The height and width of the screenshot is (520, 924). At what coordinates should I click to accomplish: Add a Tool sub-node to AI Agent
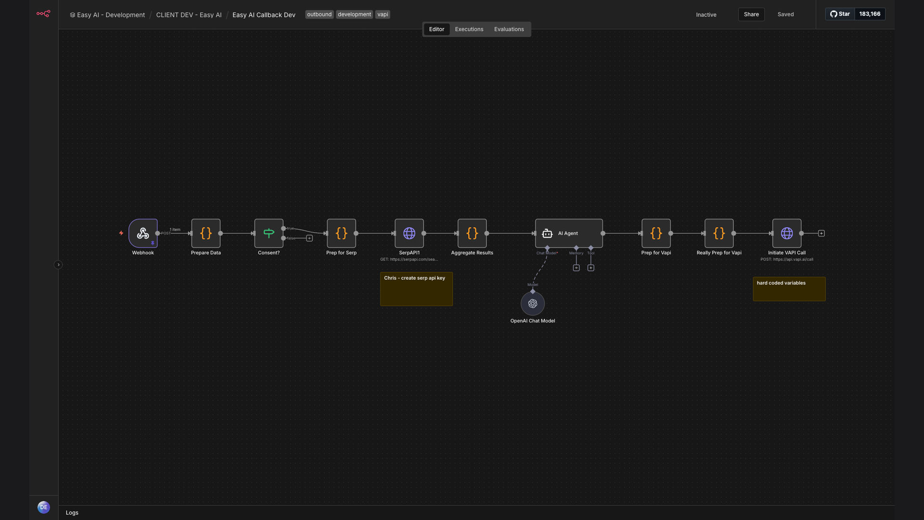pos(591,268)
